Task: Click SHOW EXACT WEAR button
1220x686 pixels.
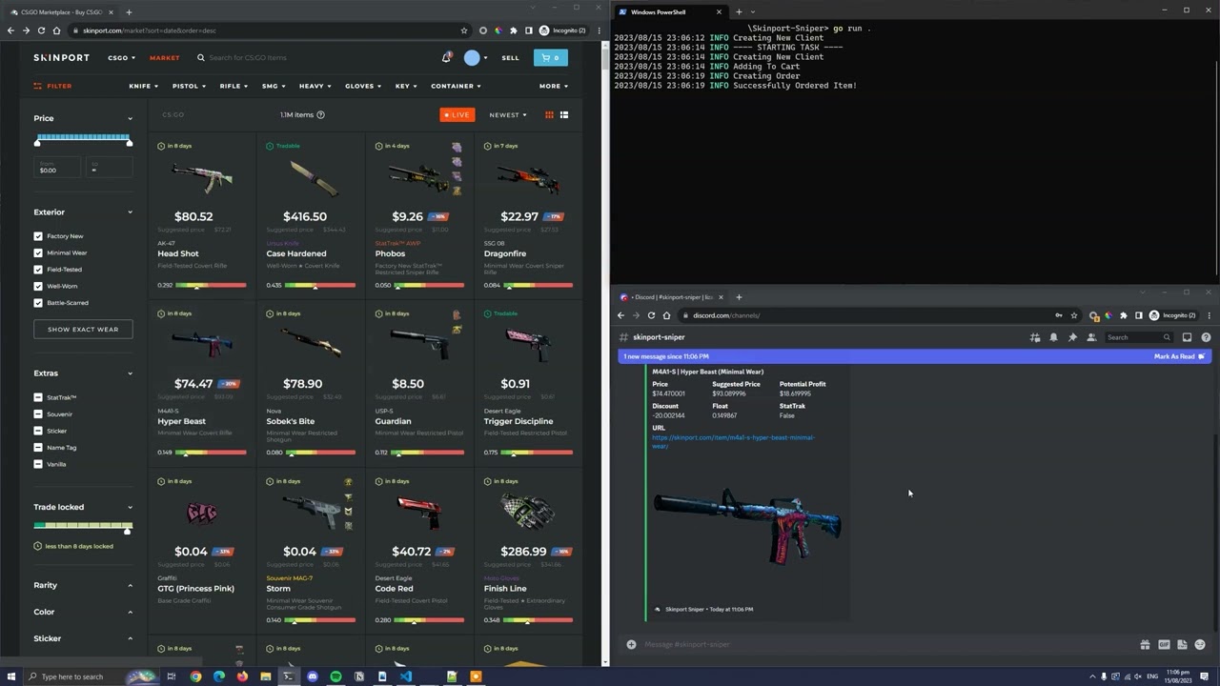Action: point(83,330)
